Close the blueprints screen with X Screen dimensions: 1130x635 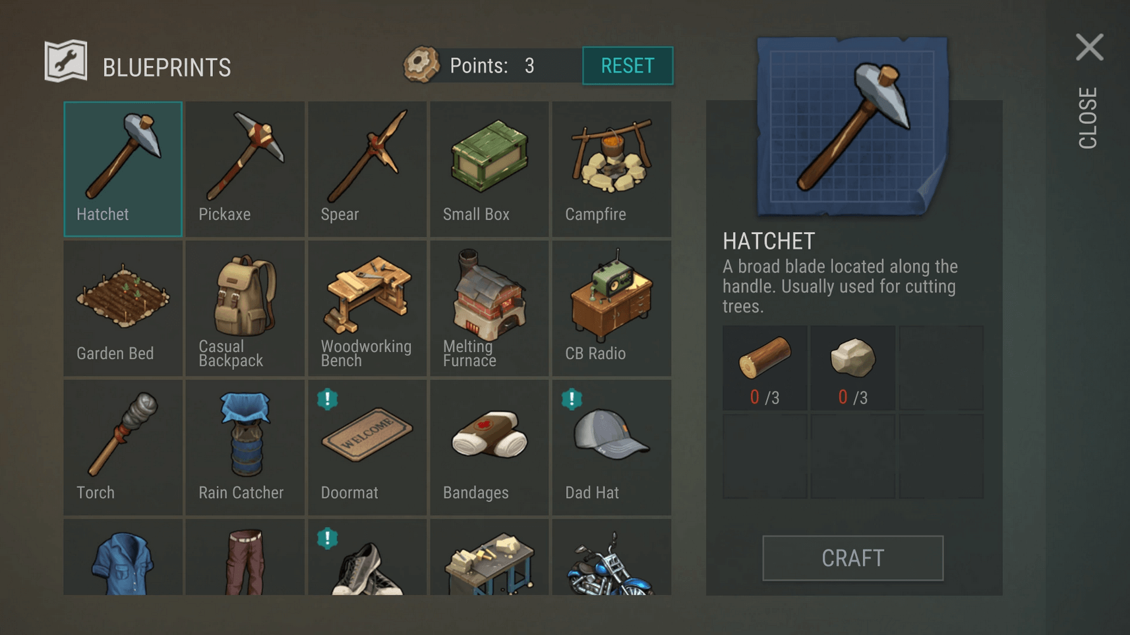[1089, 47]
